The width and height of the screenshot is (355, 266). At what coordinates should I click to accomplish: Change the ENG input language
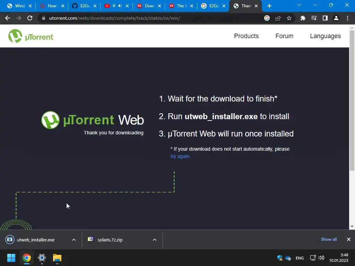300,258
